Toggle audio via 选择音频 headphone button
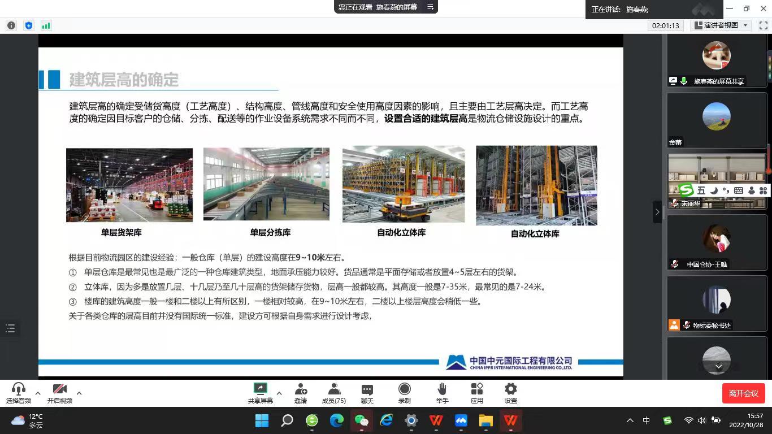The image size is (772, 434). 19,393
